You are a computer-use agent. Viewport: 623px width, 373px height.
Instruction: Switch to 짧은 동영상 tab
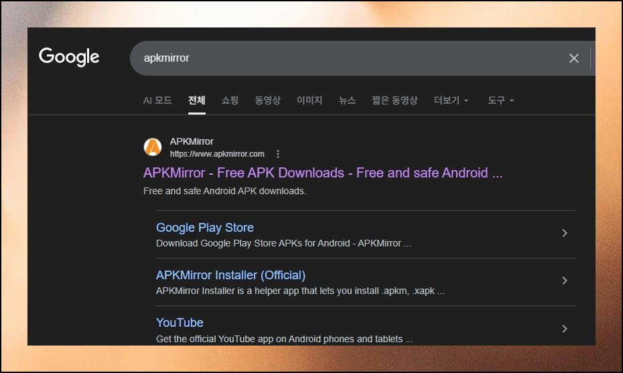tap(395, 100)
